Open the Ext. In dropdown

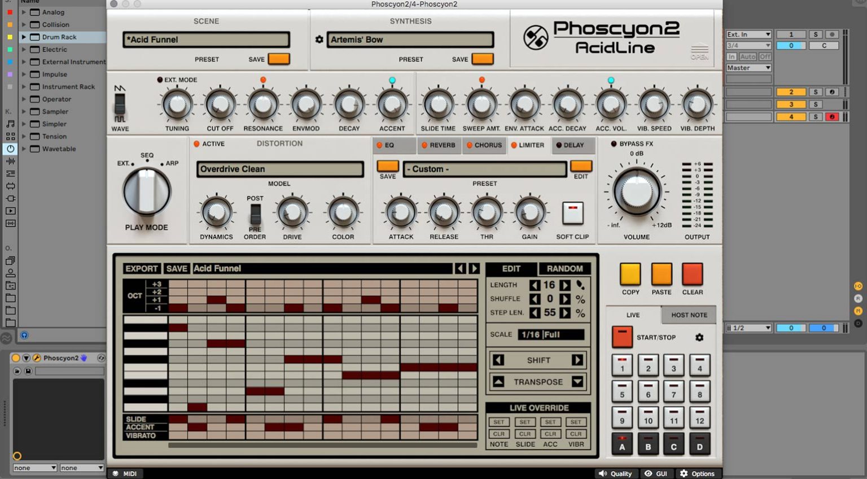(748, 34)
